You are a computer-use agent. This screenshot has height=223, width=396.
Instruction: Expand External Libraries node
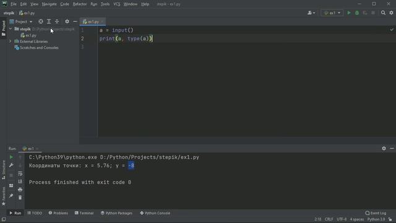click(x=11, y=42)
